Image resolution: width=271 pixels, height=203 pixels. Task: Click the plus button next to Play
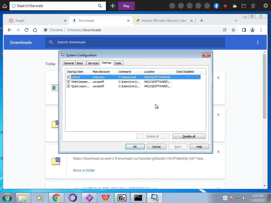(x=113, y=6)
